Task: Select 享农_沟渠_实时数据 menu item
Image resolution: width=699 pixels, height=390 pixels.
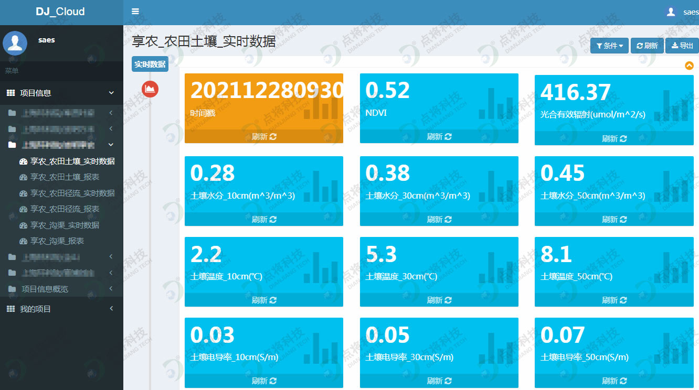Action: [x=65, y=225]
